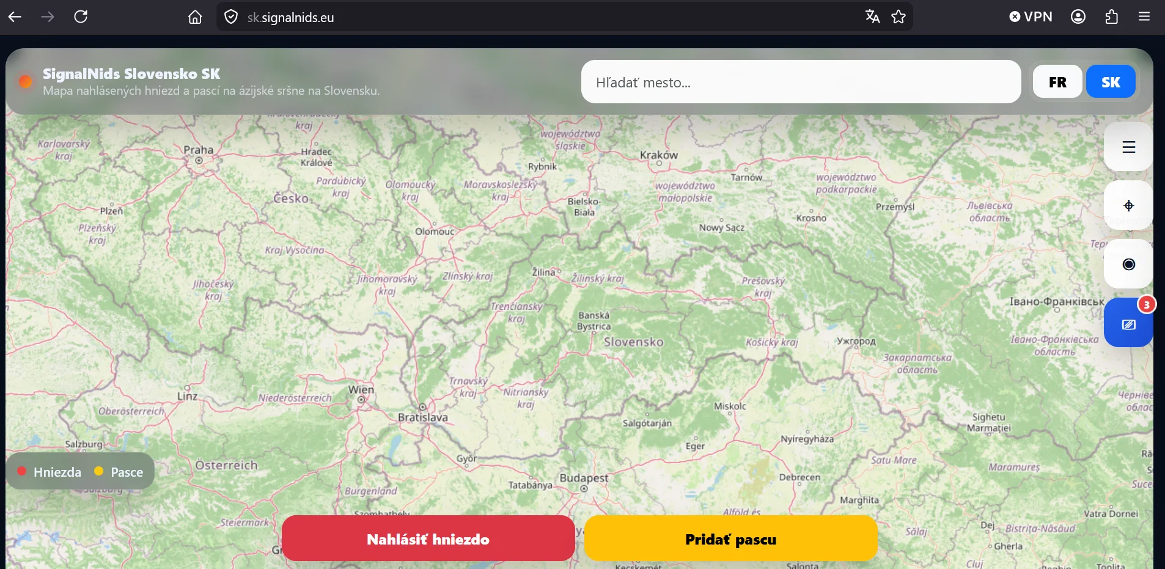Bookmark this page with the star icon
This screenshot has height=569, width=1165.
(x=898, y=17)
